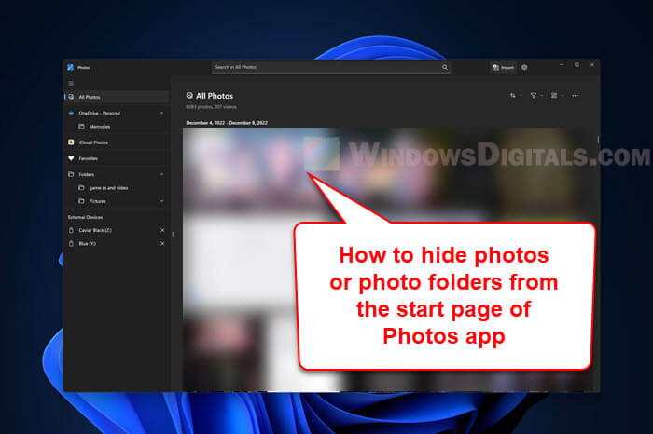The width and height of the screenshot is (653, 434).
Task: Click the December 4, 2022 date heading
Action: [x=227, y=123]
